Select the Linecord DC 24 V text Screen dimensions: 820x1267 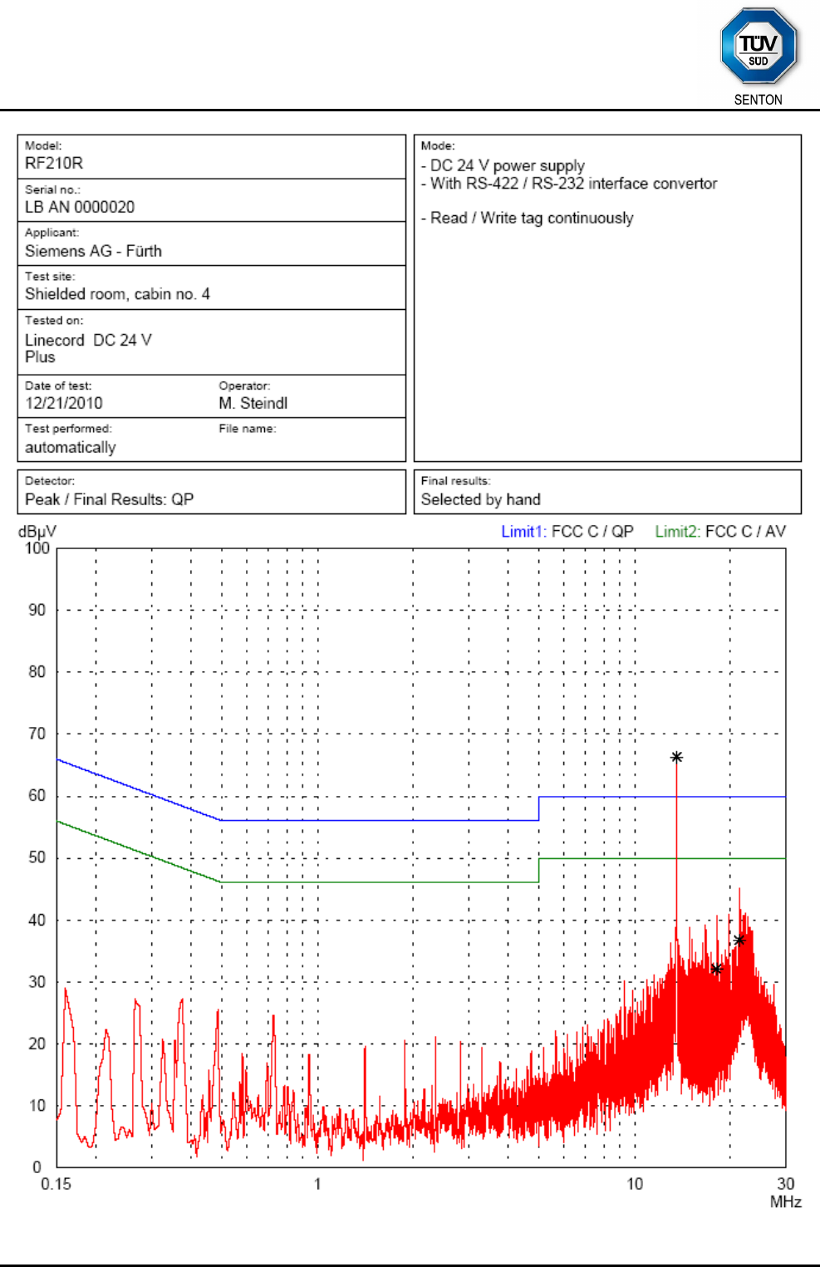pos(88,340)
